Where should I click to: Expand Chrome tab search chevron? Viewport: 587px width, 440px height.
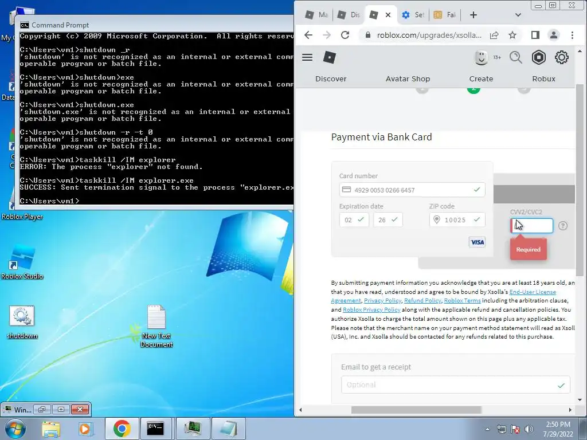[518, 14]
